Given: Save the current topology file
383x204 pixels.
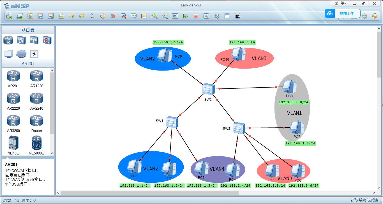Looking at the screenshot, I should 40,16.
